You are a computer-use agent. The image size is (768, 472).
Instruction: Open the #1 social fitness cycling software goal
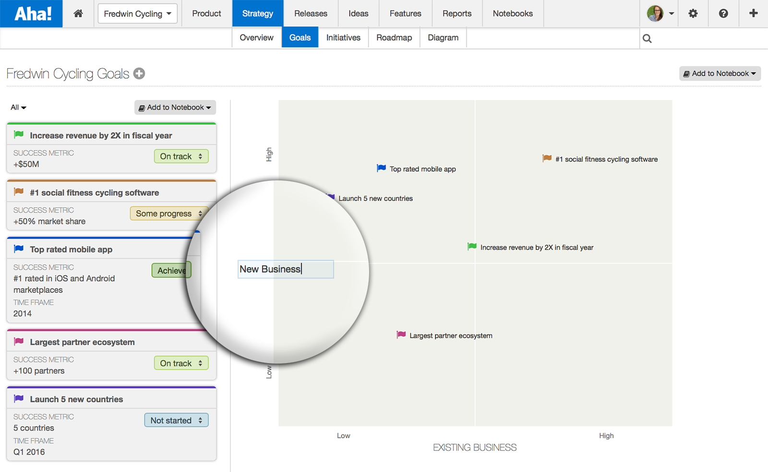[95, 193]
